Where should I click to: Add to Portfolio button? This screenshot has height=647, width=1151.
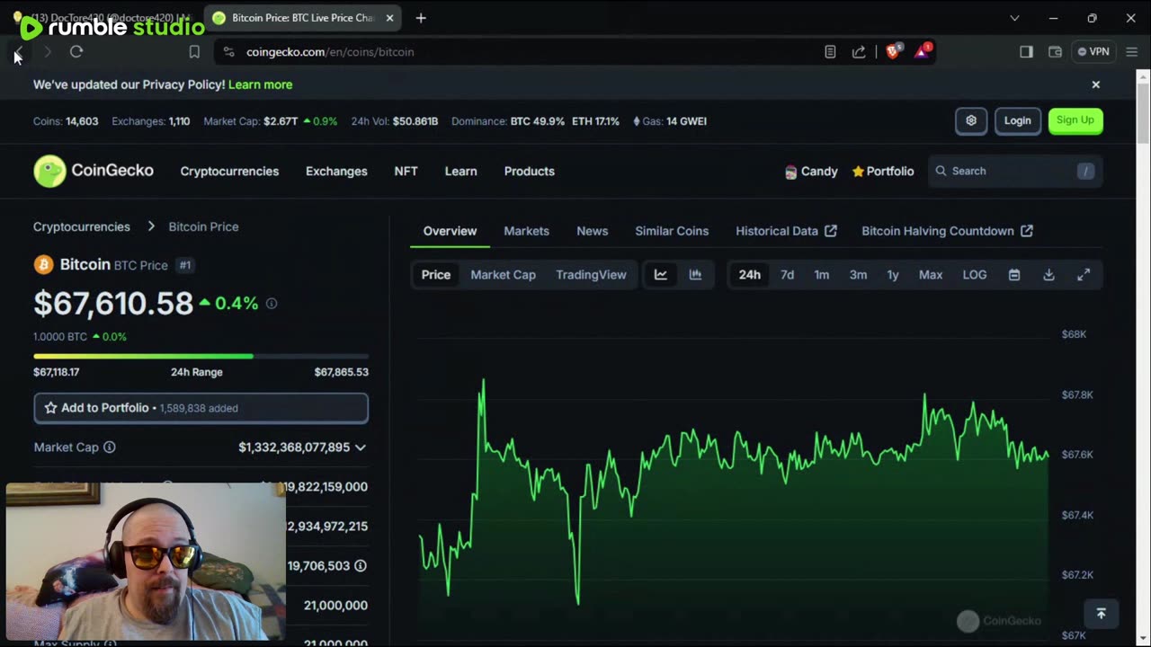(201, 408)
